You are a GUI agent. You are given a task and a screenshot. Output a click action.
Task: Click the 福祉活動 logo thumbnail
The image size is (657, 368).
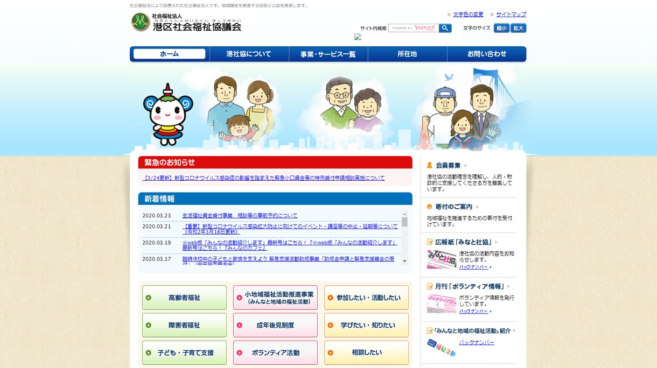[442, 348]
